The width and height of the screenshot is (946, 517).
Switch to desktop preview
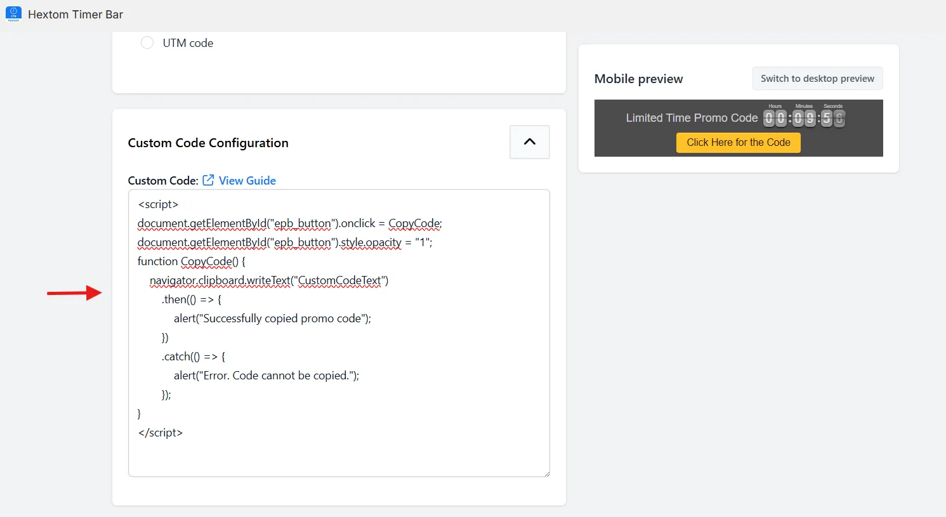tap(817, 79)
